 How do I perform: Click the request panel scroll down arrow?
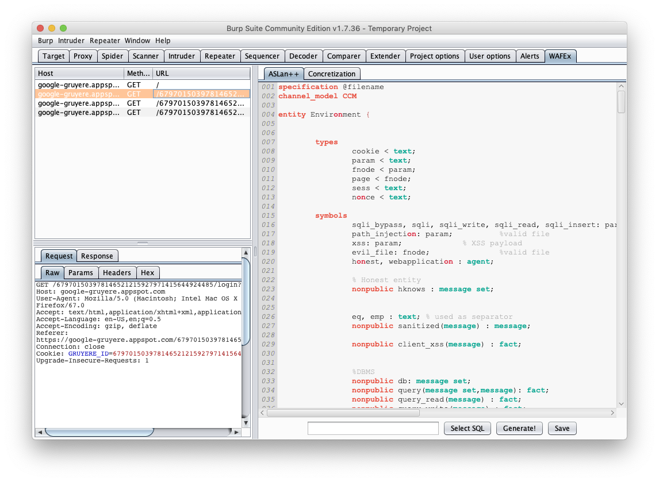[x=246, y=423]
